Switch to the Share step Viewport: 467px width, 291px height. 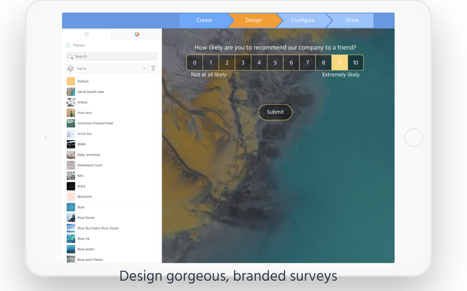tap(352, 20)
